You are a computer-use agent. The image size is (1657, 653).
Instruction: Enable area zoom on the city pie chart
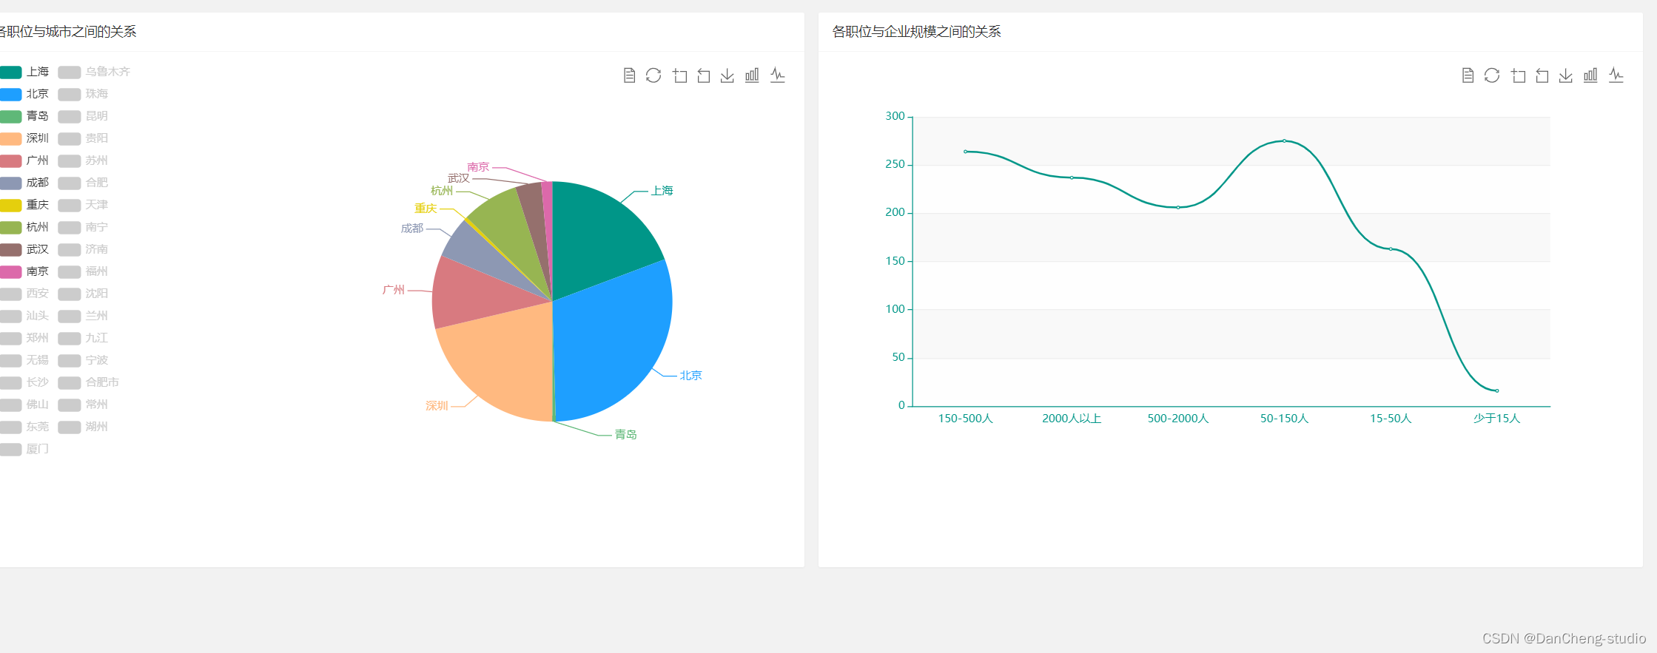pos(679,75)
